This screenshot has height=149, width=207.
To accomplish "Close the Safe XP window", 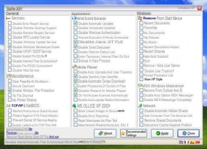I will (x=199, y=8).
